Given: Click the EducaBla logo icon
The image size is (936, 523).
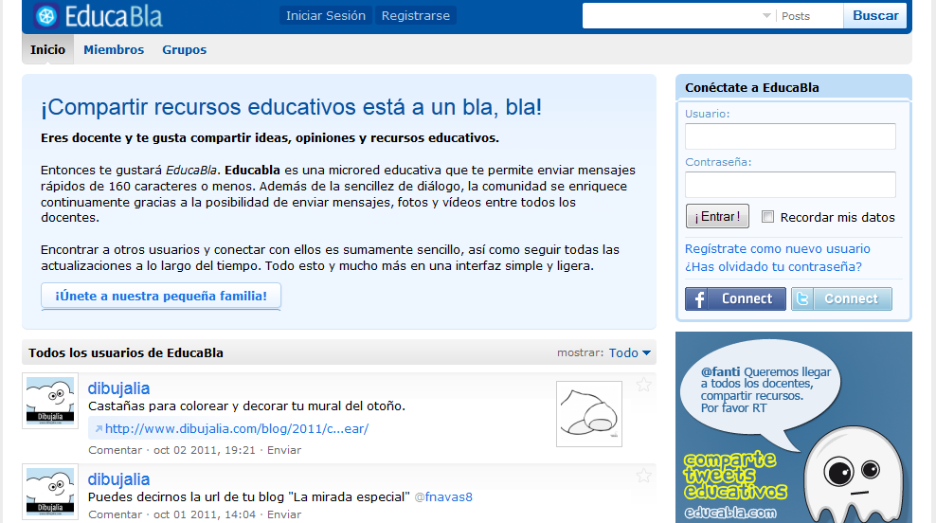Looking at the screenshot, I should tap(46, 16).
